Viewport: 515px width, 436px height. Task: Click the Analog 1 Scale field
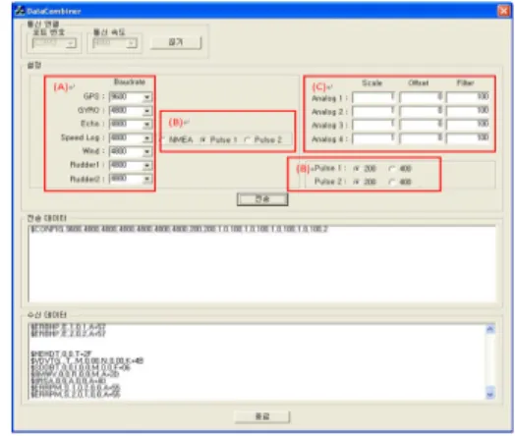coord(373,97)
